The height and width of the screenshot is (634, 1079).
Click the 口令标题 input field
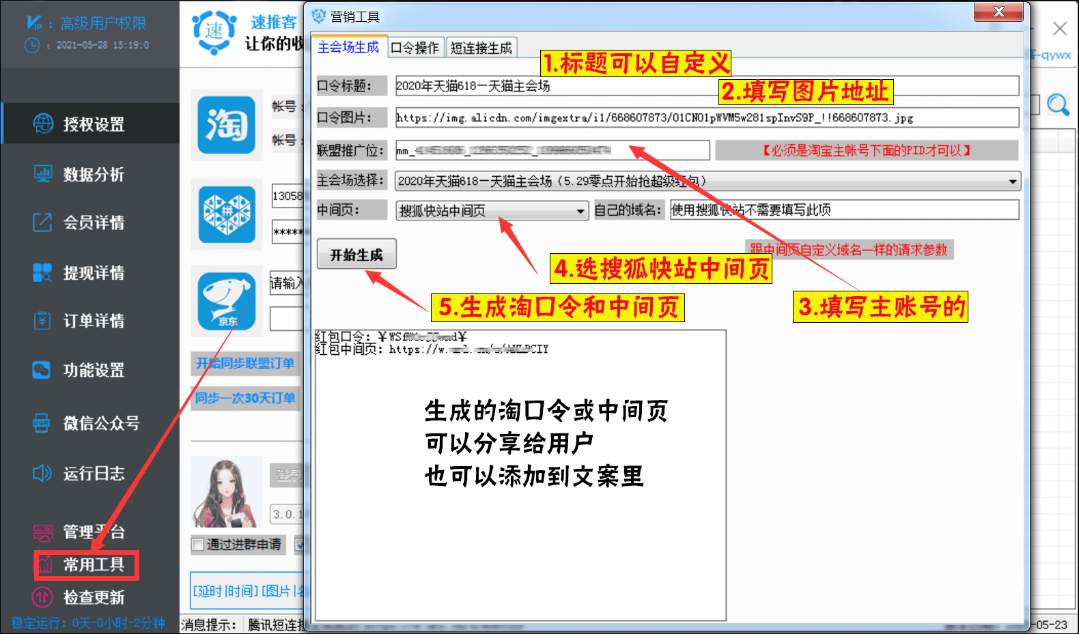(x=707, y=86)
